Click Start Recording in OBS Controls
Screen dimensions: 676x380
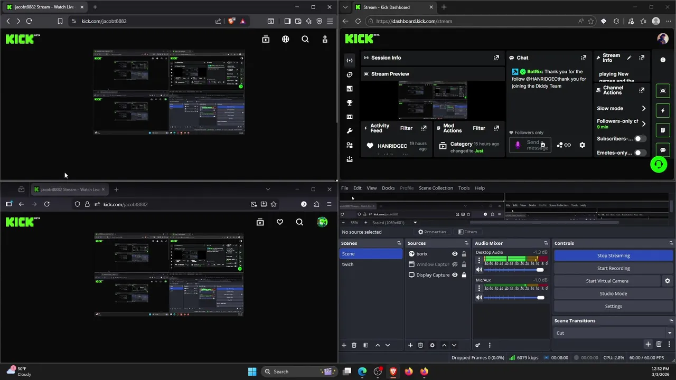[613, 268]
